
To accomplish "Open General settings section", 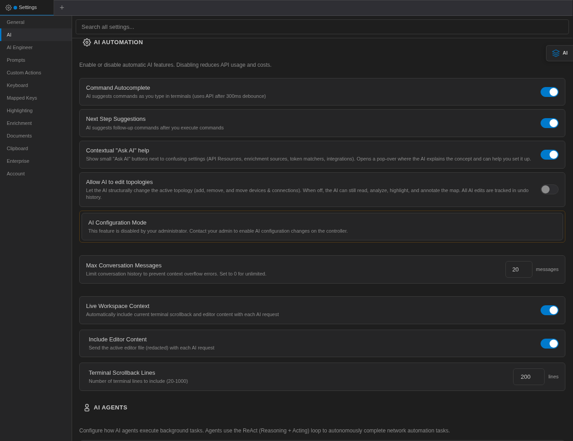I will pyautogui.click(x=36, y=22).
